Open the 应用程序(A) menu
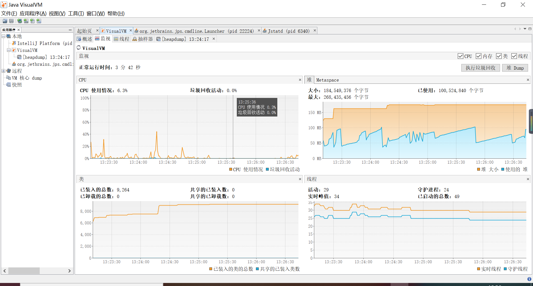Image resolution: width=533 pixels, height=286 pixels. (33, 14)
